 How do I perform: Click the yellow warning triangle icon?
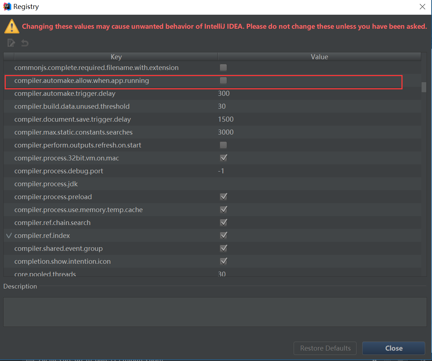(x=12, y=26)
